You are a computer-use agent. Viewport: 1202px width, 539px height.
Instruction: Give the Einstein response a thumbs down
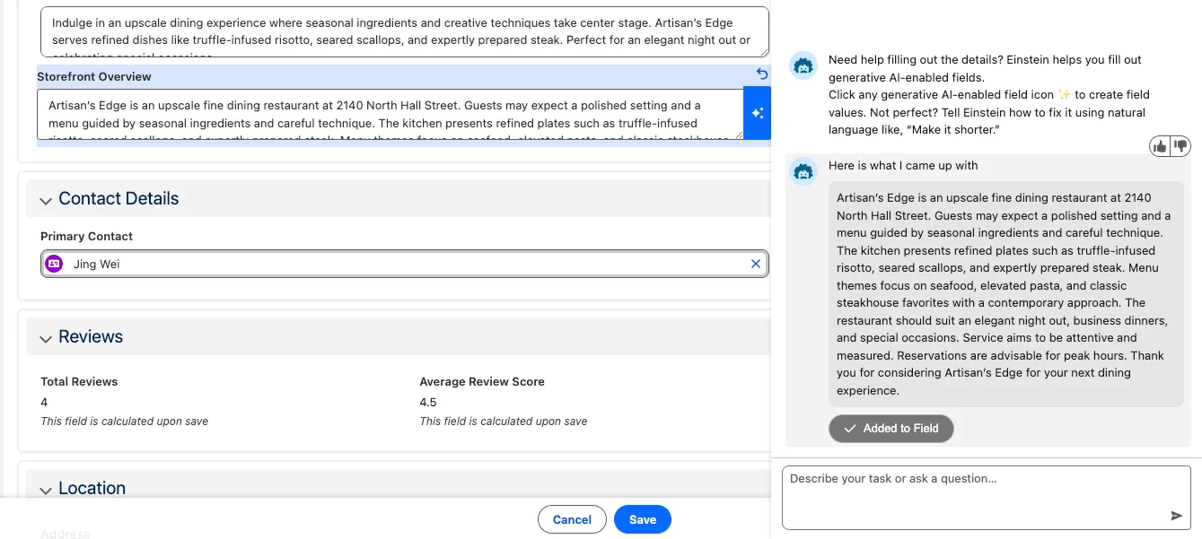click(x=1180, y=146)
